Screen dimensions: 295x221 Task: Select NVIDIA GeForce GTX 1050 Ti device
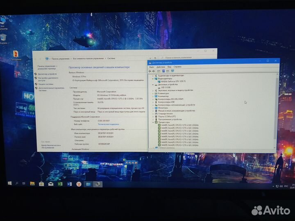click(x=173, y=81)
